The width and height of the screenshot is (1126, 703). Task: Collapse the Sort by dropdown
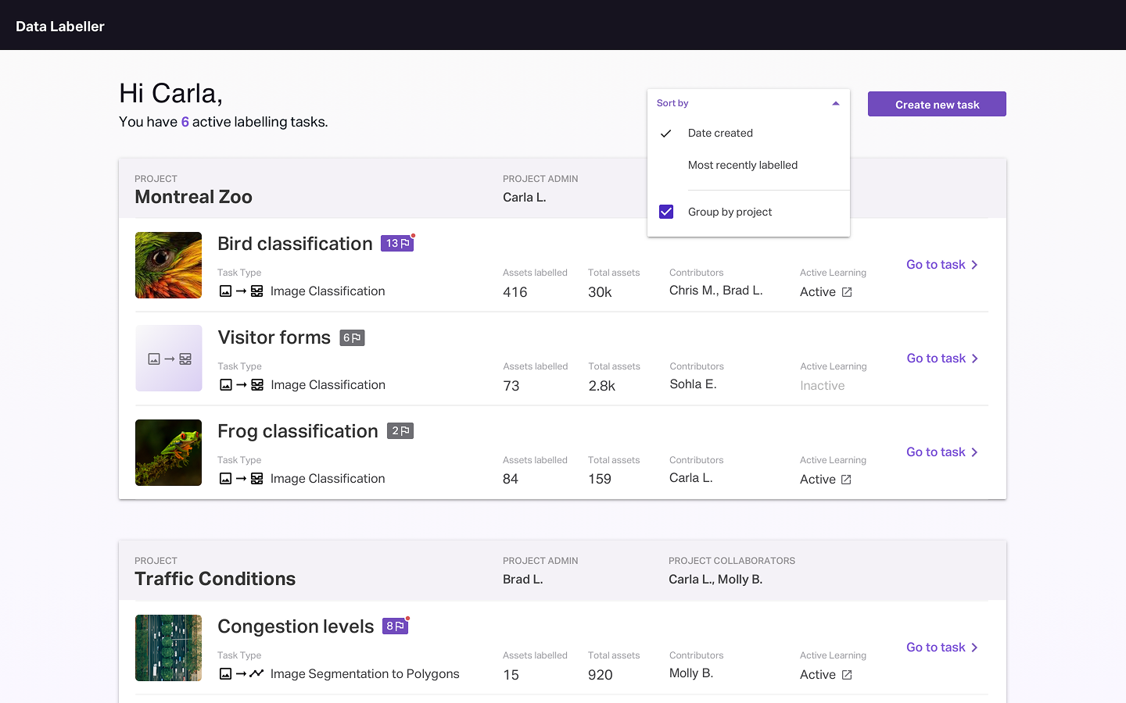[835, 103]
